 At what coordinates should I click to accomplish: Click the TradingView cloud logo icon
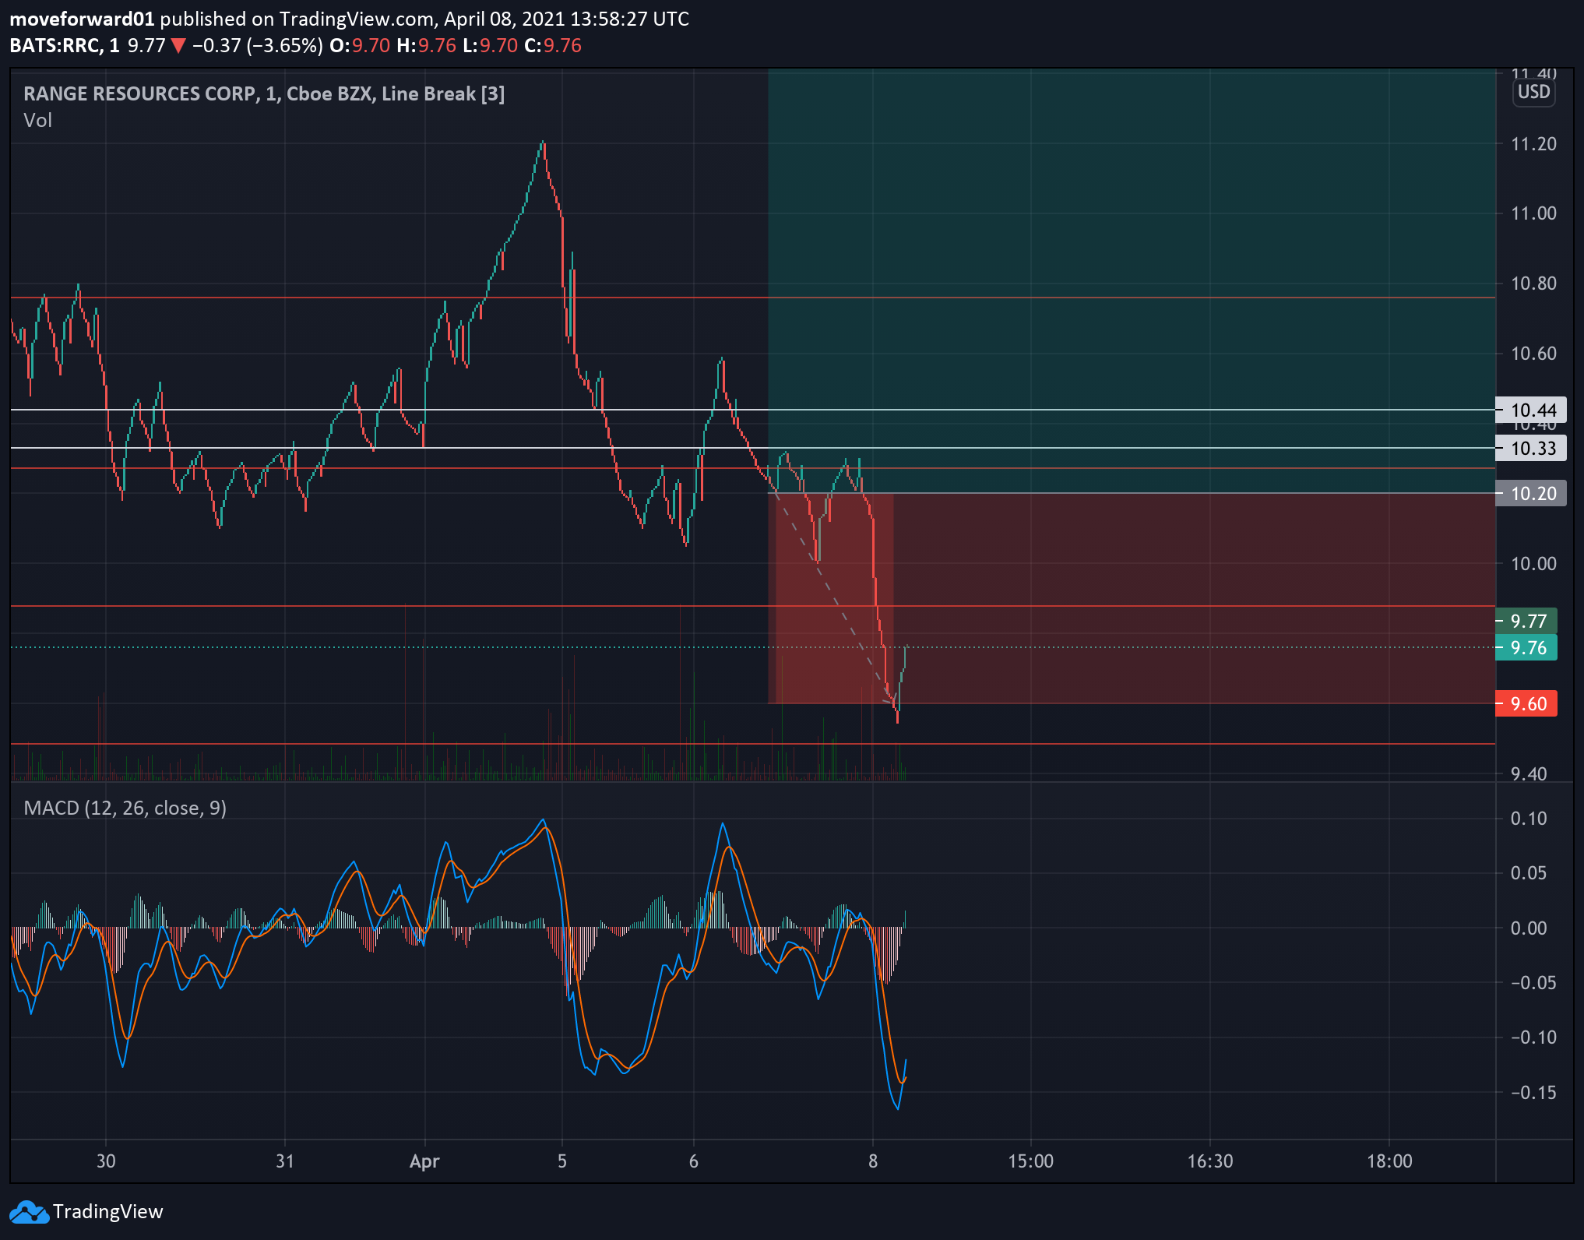coord(29,1212)
